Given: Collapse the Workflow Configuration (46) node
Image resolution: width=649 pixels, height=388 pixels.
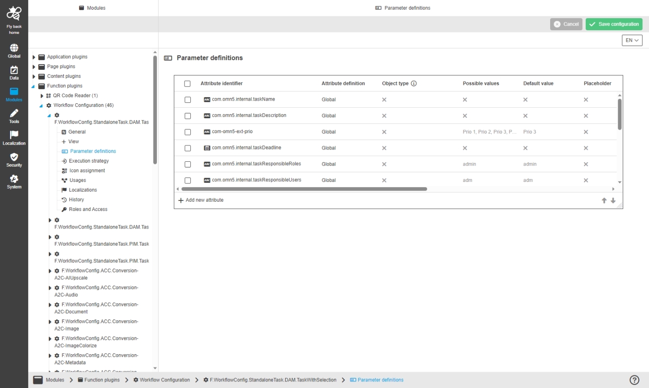Looking at the screenshot, I should click(x=41, y=105).
